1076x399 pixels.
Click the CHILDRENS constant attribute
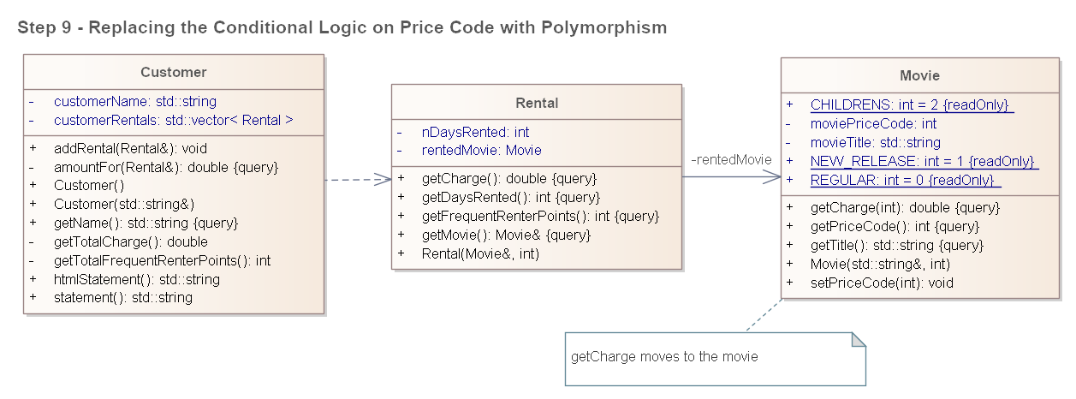tap(912, 105)
